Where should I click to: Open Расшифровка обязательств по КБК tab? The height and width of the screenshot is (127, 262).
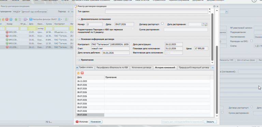coord(112,68)
